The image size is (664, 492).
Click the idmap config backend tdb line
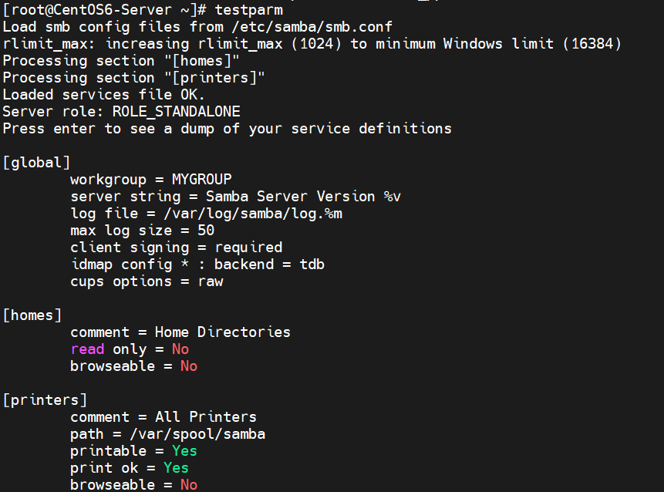[197, 265]
